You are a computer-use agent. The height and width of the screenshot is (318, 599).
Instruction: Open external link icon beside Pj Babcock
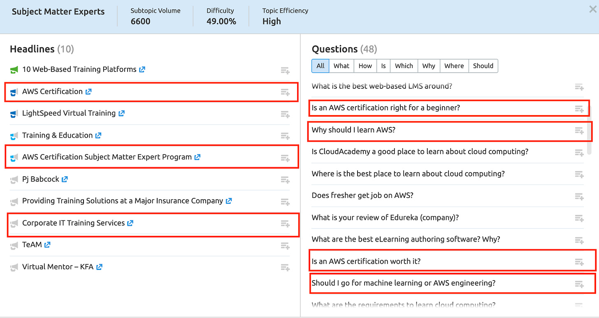(x=65, y=180)
